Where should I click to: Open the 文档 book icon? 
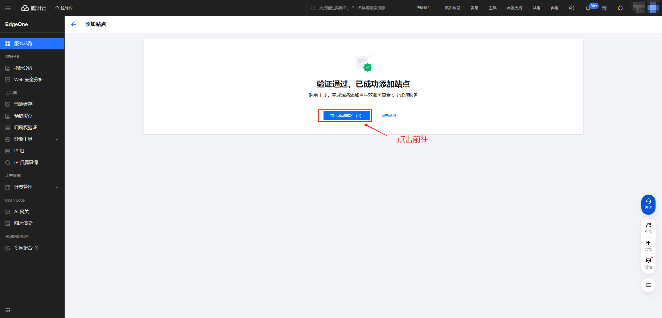(x=648, y=245)
